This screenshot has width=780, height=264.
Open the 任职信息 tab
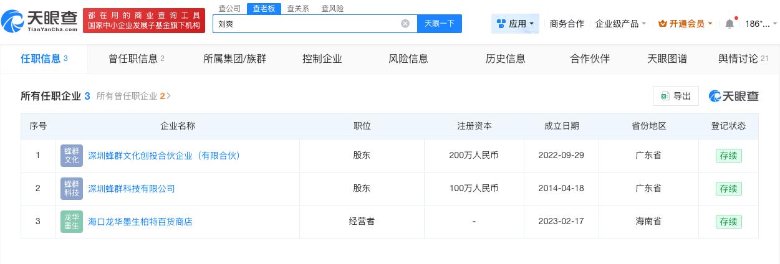click(44, 59)
